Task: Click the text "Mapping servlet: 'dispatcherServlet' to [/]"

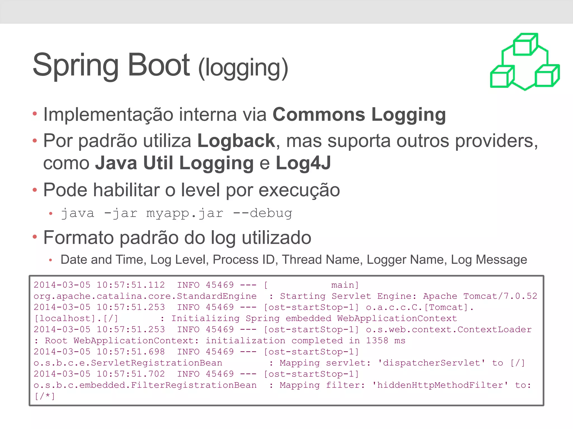Action: (402, 363)
